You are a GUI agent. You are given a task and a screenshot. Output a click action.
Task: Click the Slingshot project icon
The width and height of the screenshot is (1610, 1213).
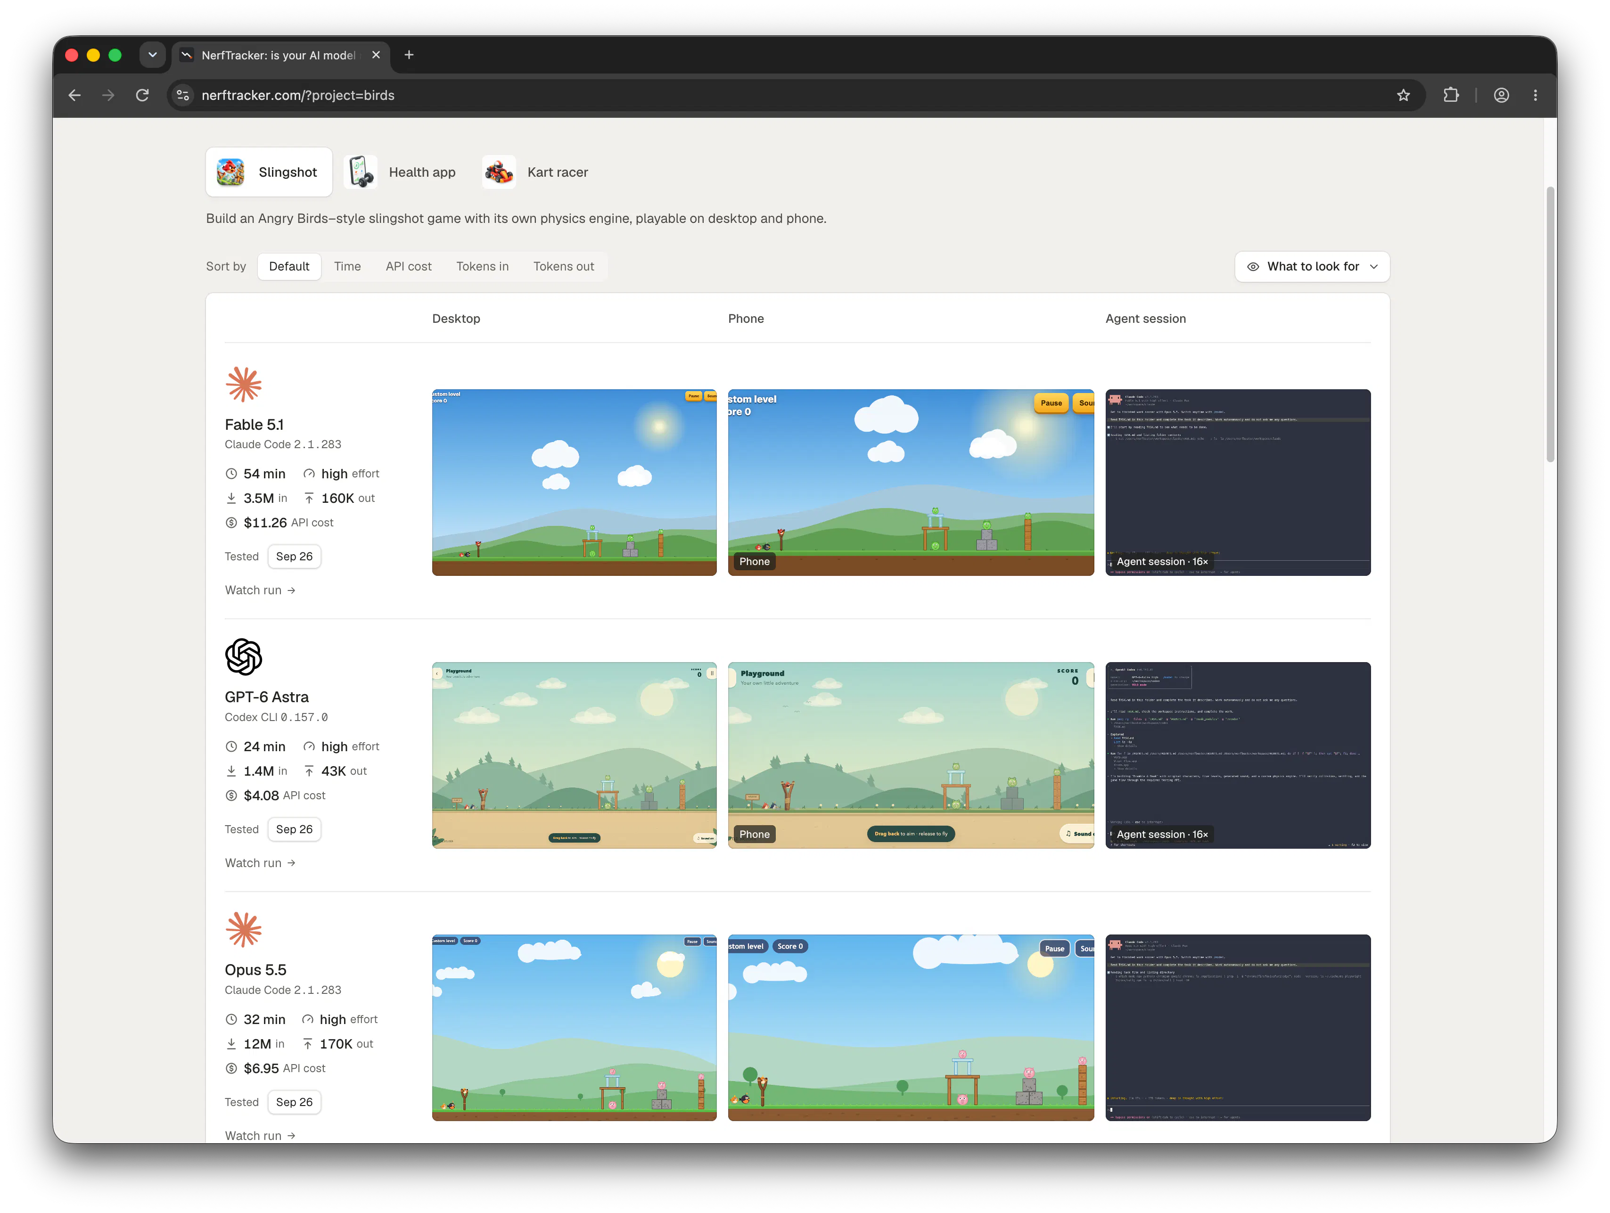click(x=231, y=172)
